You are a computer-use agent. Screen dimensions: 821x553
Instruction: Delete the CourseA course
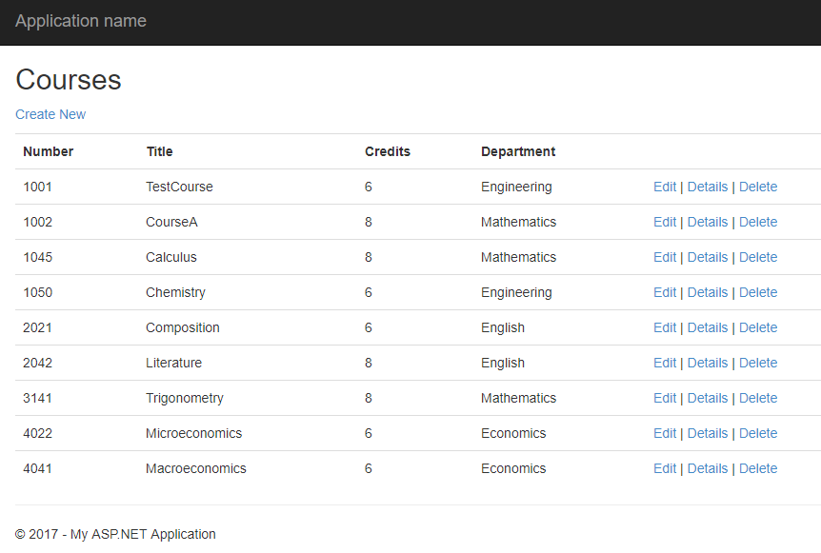tap(758, 222)
